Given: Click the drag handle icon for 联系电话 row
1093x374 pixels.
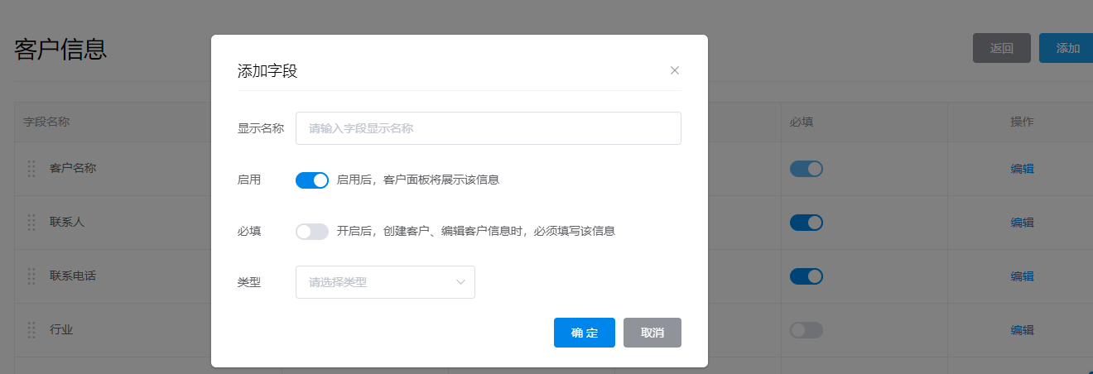Looking at the screenshot, I should pyautogui.click(x=31, y=276).
